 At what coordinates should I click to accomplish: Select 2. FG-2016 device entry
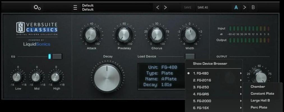(x=214, y=80)
